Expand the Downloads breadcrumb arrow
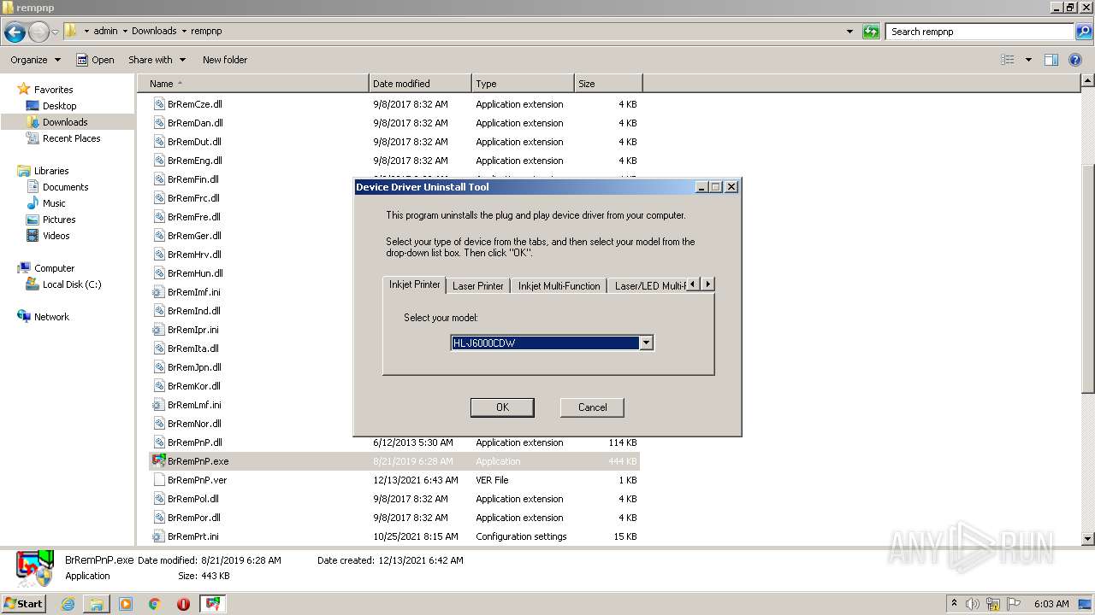This screenshot has height=615, width=1095. 183,32
